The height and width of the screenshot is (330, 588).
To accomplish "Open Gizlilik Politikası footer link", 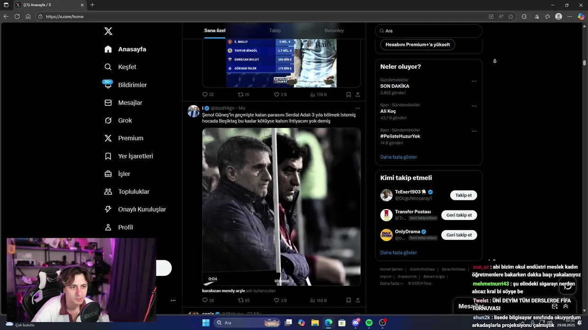I will 422,269.
